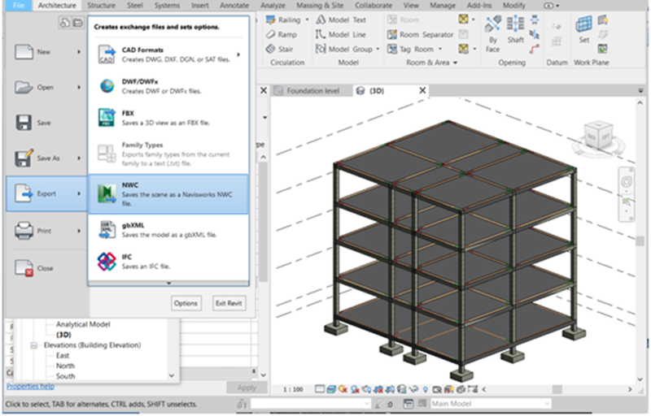Open the Structure ribbon tab
The image size is (651, 416).
click(101, 6)
